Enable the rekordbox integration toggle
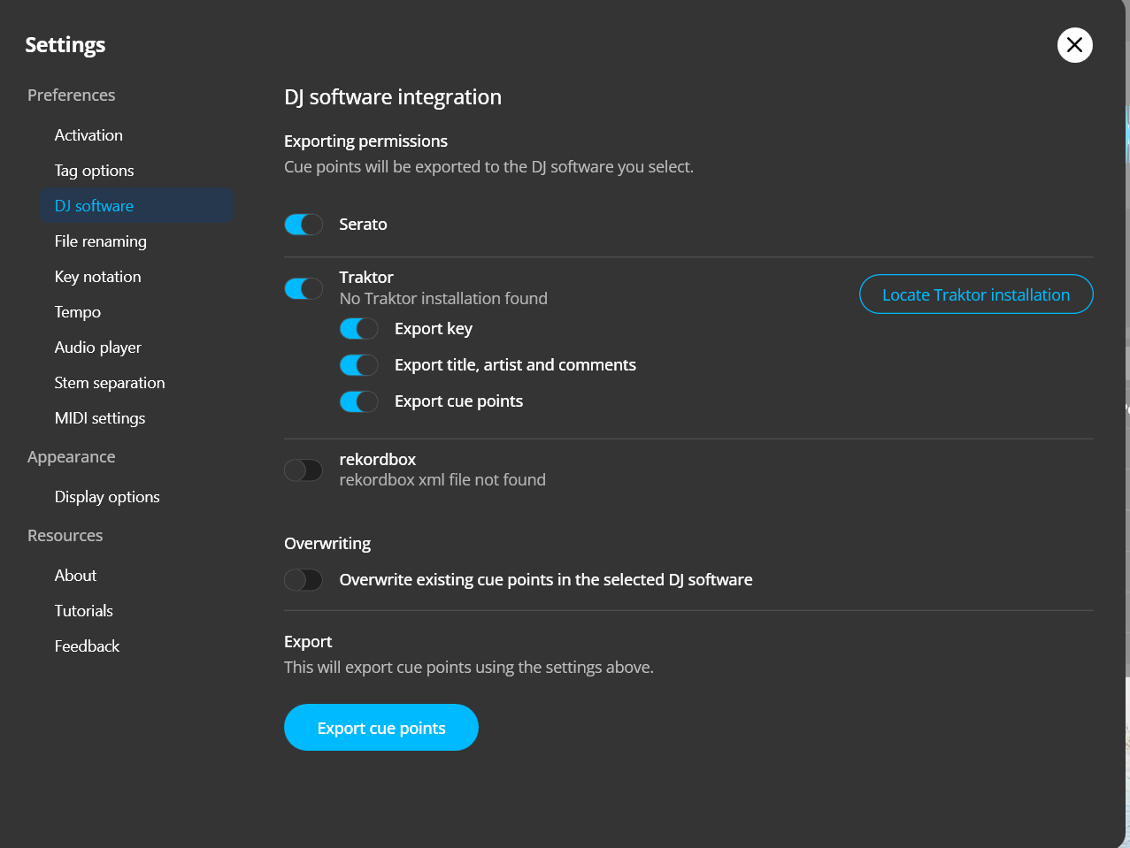 tap(304, 470)
